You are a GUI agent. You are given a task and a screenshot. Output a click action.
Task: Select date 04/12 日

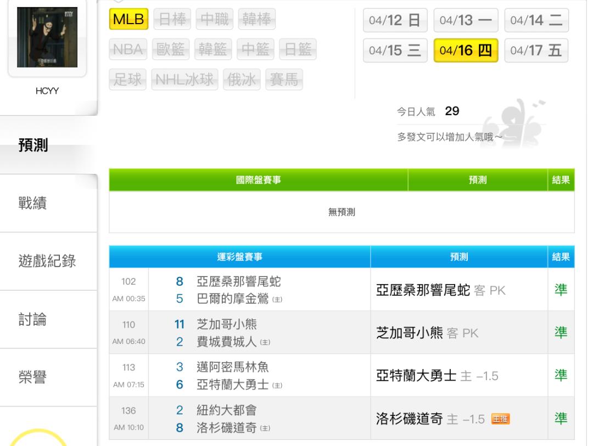(x=395, y=21)
